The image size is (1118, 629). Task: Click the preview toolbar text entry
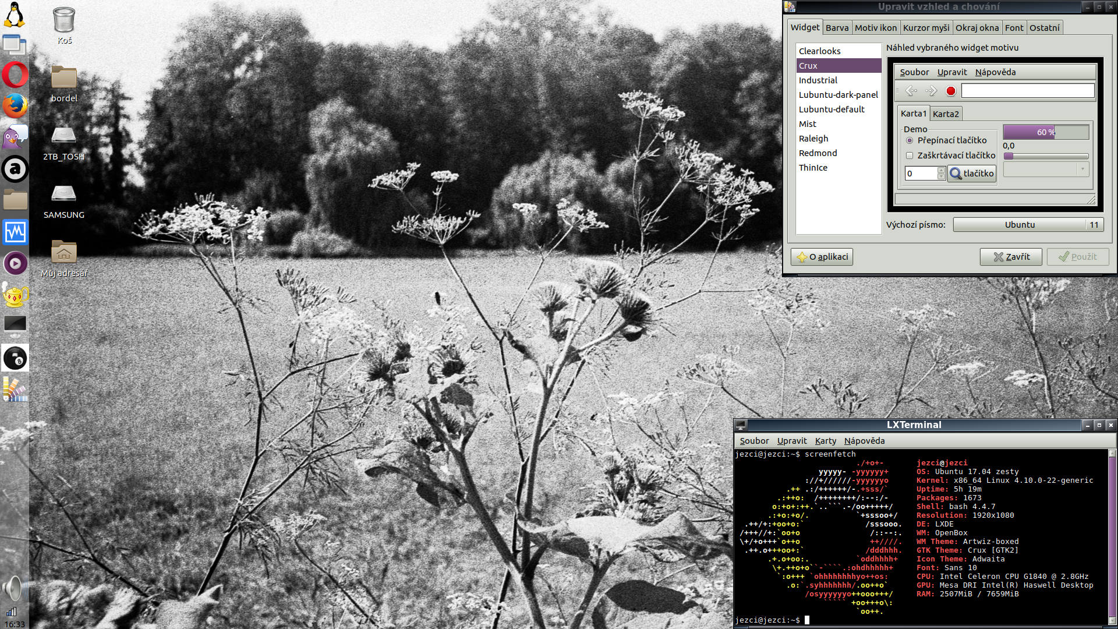pos(1028,91)
